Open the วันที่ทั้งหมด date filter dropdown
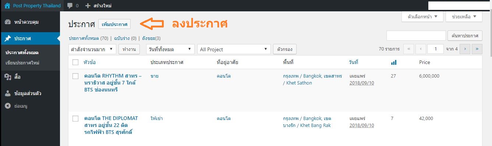Screen dimensions: 492x146 click(x=170, y=49)
